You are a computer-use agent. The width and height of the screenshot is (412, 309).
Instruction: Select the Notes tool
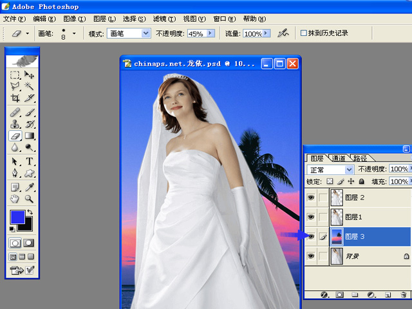[15, 187]
